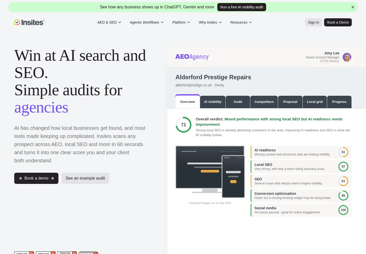This screenshot has width=366, height=254.
Task: Open the Audit tab
Action: pyautogui.click(x=238, y=102)
